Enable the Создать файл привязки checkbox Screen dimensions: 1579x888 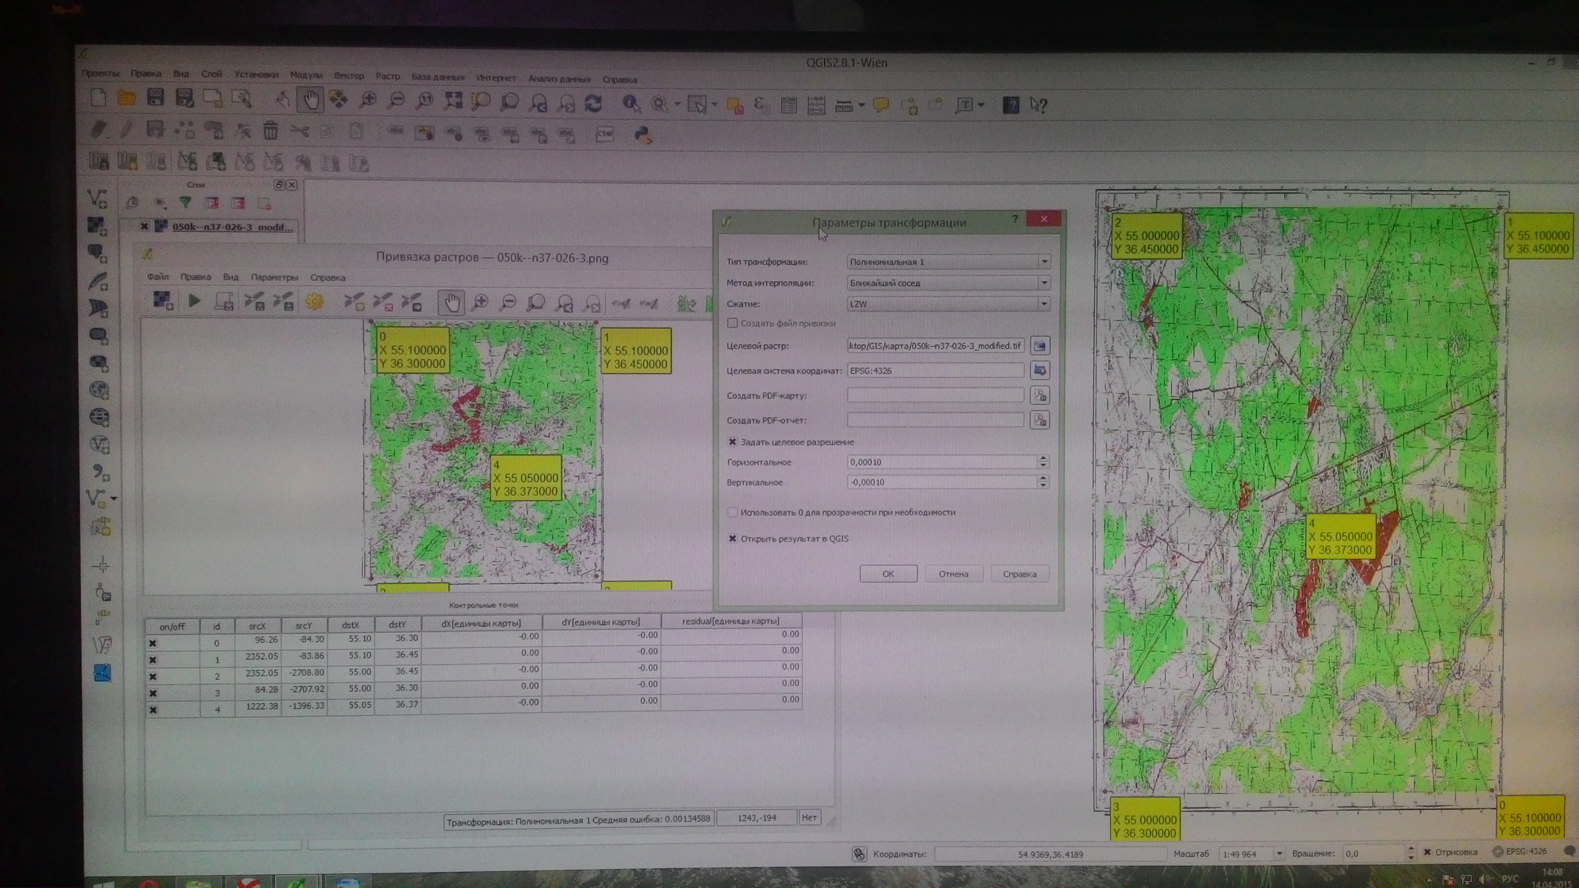[x=732, y=323]
